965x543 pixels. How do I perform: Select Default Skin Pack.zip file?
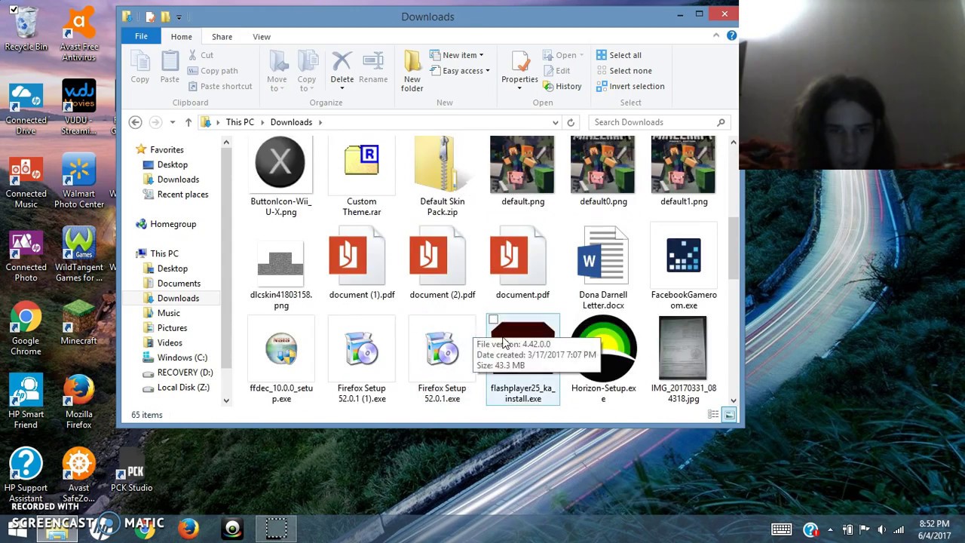tap(442, 176)
